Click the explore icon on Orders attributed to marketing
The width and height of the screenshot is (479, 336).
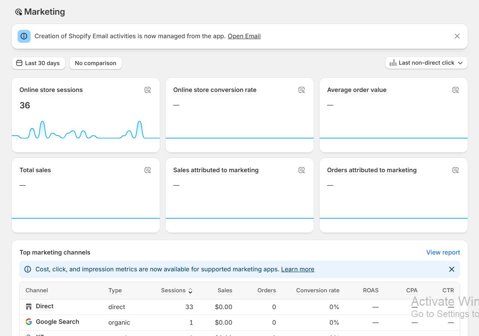click(456, 170)
